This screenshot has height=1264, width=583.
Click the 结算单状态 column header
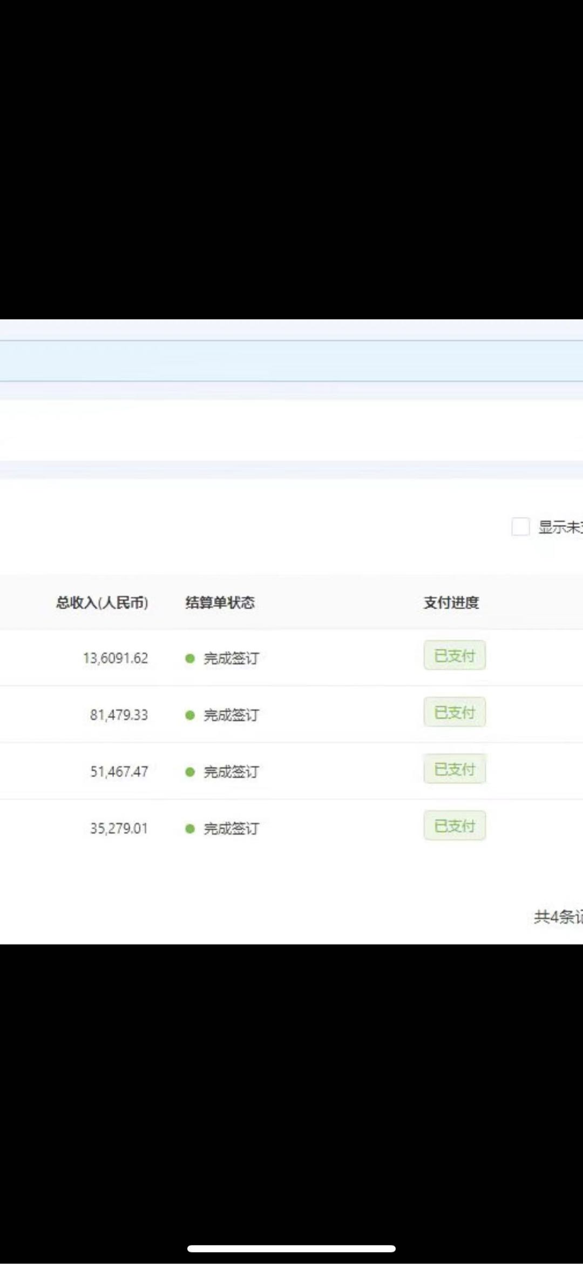220,602
